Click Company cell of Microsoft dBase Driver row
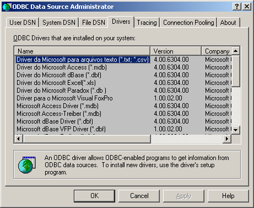Viewport: 254px width, 208px height. point(218,121)
